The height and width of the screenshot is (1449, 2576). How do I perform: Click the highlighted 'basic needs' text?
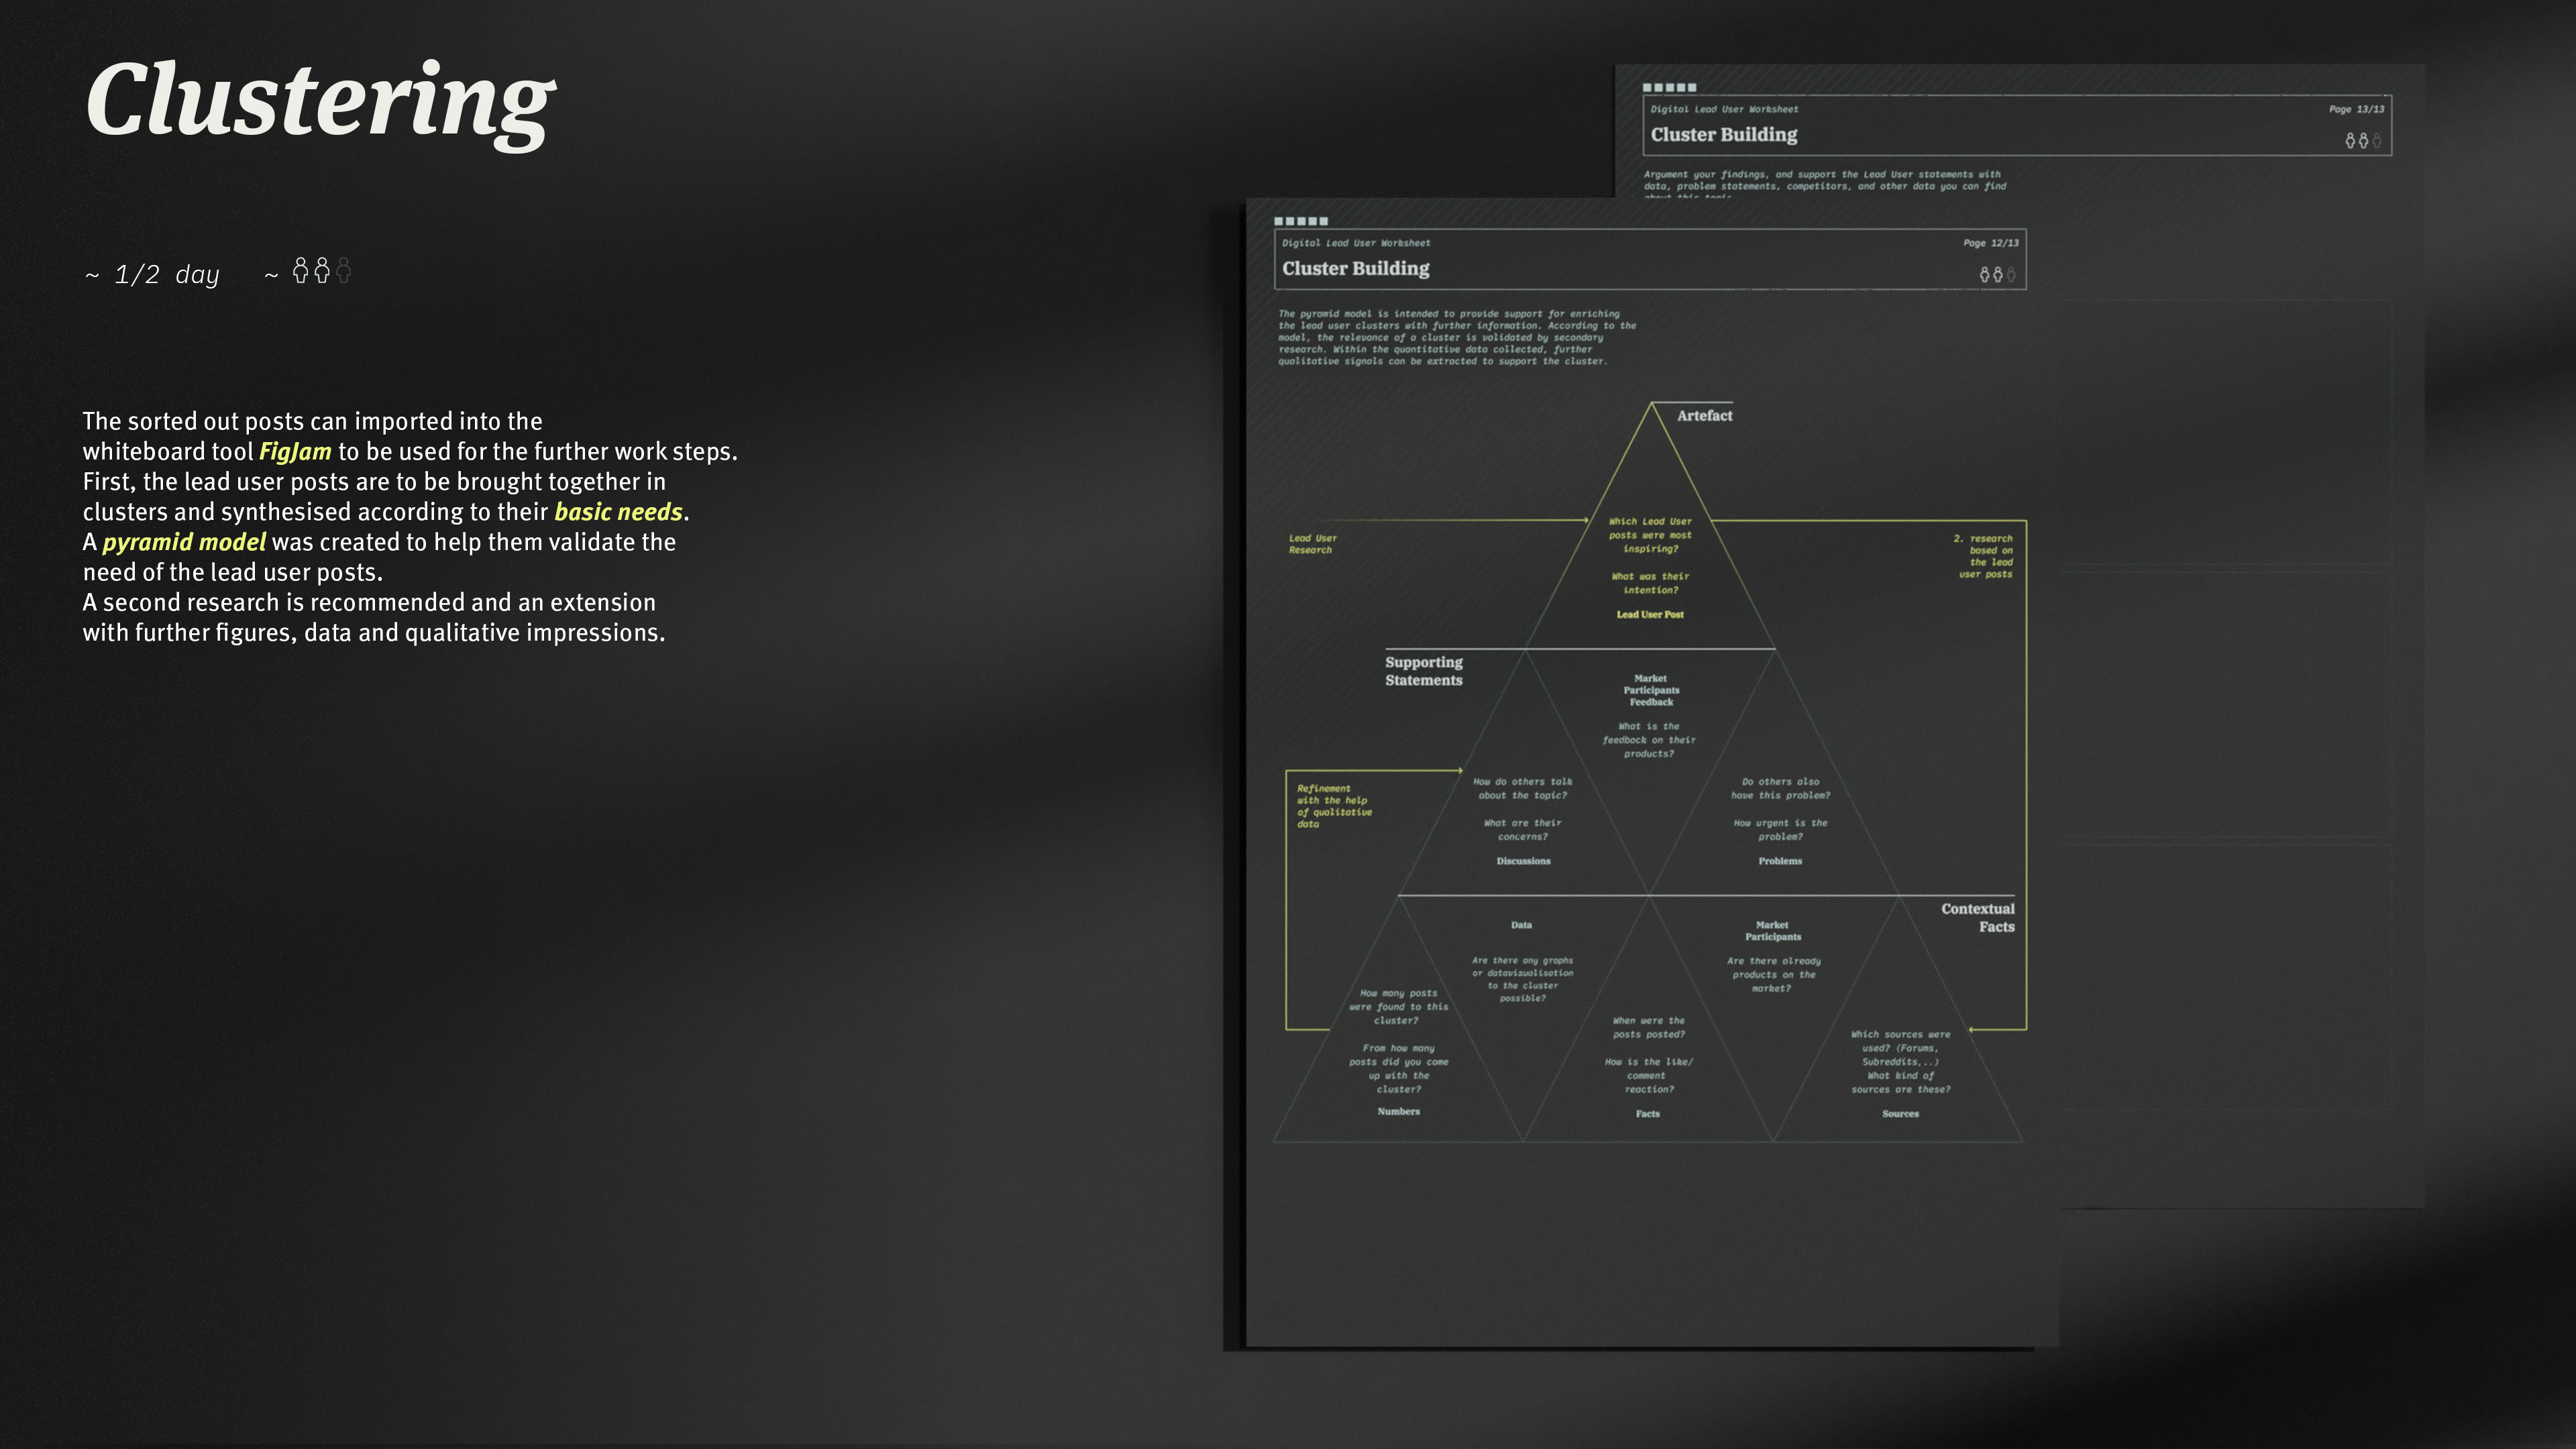tap(618, 512)
